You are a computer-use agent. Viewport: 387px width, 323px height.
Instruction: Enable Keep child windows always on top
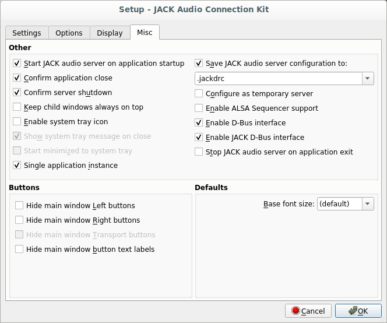click(17, 107)
